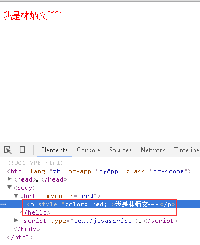Click the script text/javascript node
Image resolution: width=200 pixels, height=245 pixels.
pyautogui.click(x=99, y=221)
